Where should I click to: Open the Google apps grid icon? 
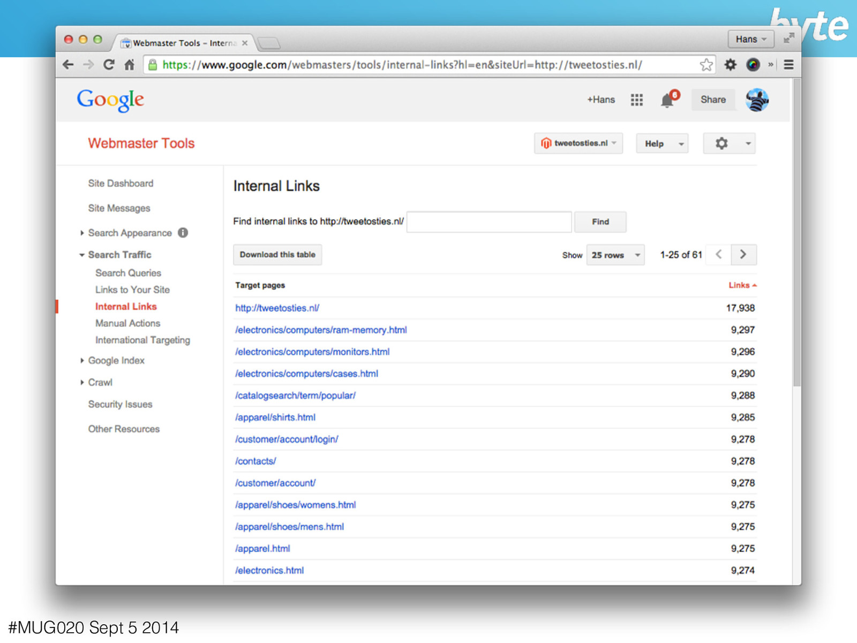pyautogui.click(x=636, y=100)
